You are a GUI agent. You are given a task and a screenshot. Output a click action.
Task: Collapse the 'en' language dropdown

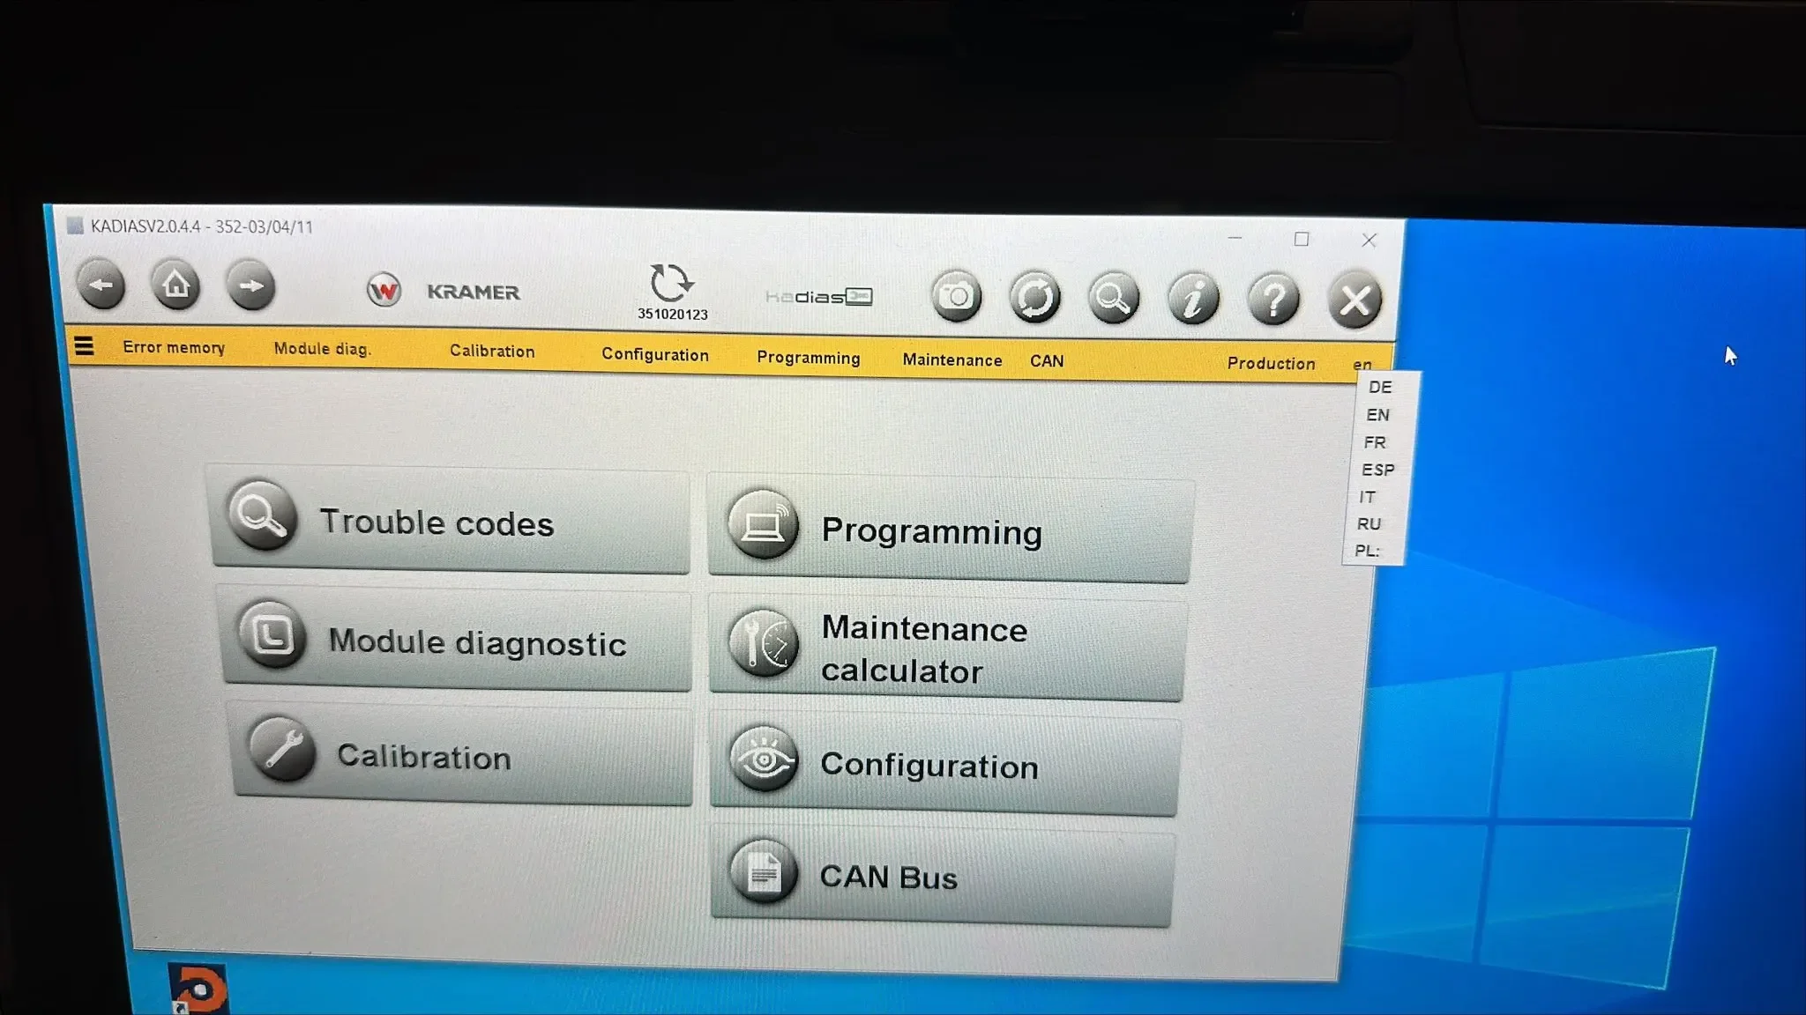tap(1362, 365)
